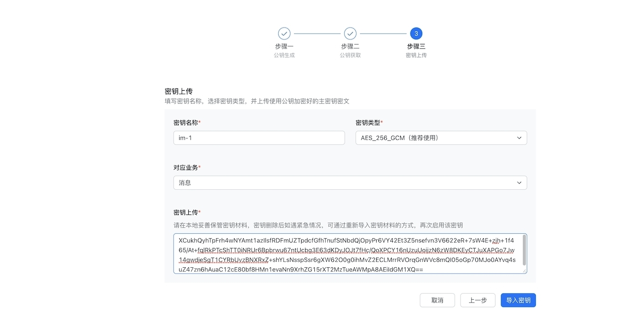This screenshot has width=642, height=330.
Task: Click the 导入密钥 button
Action: [518, 300]
